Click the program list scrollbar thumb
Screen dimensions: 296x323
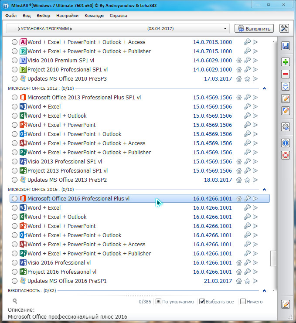273,258
